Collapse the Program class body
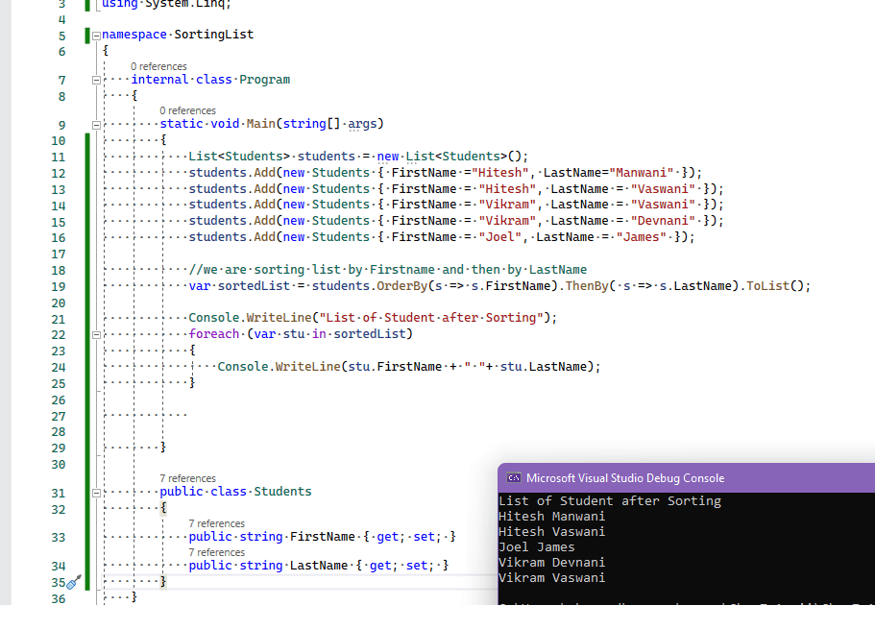875x630 pixels. pos(95,80)
